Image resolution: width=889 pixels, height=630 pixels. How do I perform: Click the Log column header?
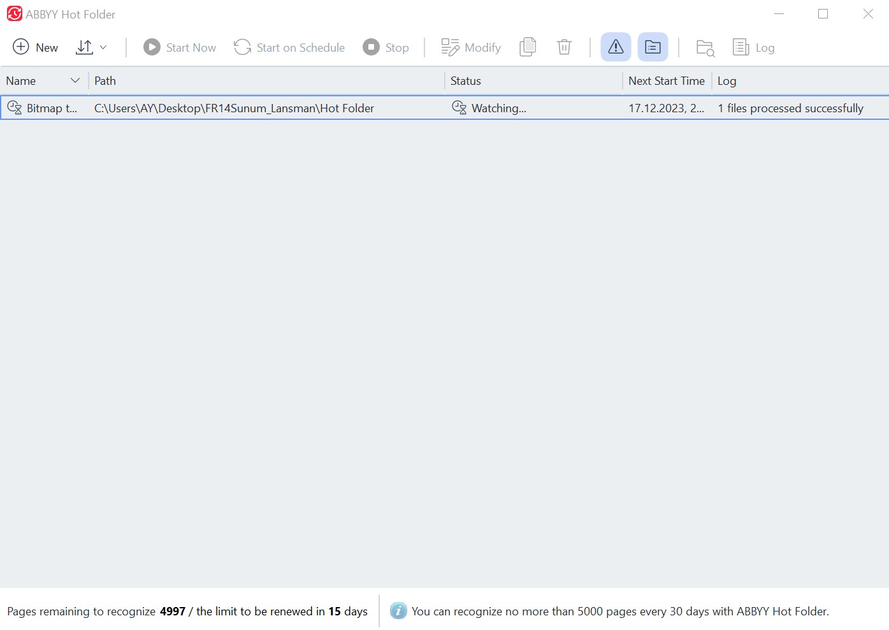(800, 81)
